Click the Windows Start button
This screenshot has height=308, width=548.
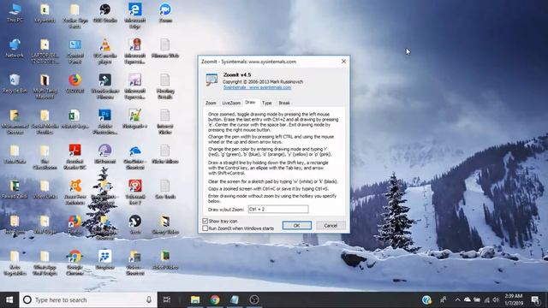coord(9,300)
